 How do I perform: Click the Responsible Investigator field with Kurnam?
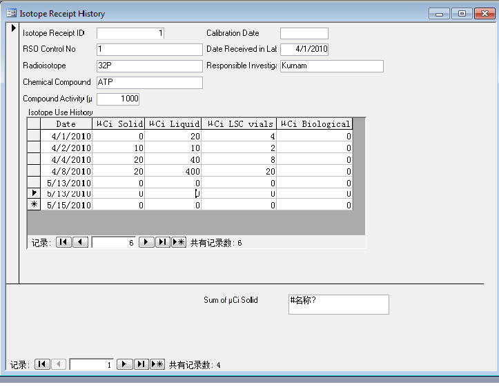[332, 66]
